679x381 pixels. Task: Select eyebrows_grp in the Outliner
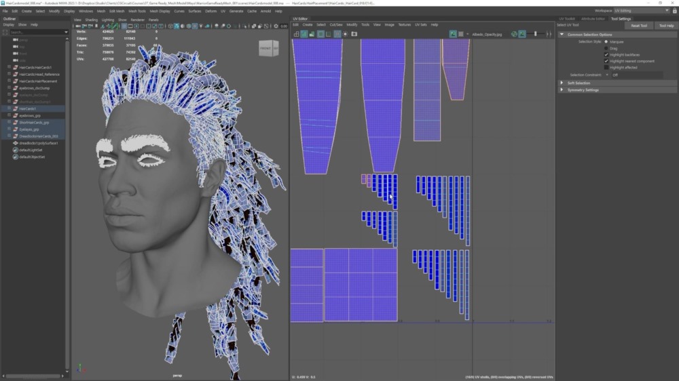coord(30,115)
